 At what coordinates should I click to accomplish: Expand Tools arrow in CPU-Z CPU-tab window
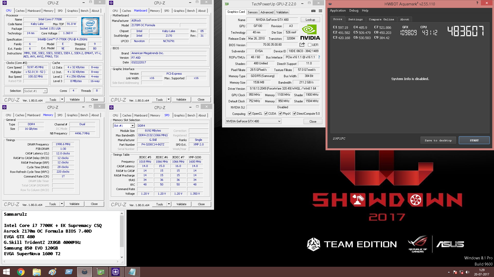[62, 100]
